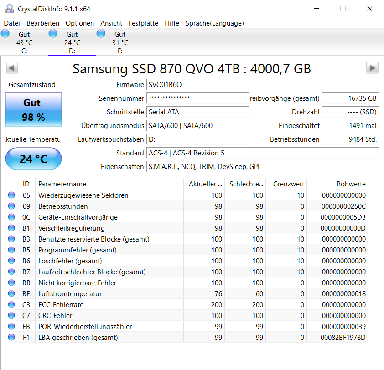Viewport: 384px width, 370px height.
Task: Click status orb of POR-Wiederherstellungszähler row
Action: [11, 326]
